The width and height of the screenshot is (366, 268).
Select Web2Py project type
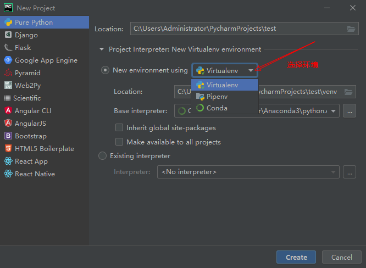pyautogui.click(x=45, y=85)
